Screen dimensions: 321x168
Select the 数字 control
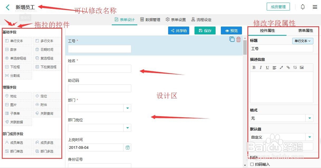(x=17, y=50)
